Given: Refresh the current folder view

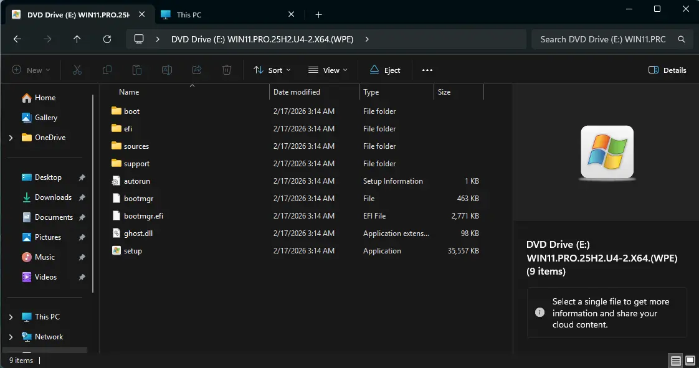Looking at the screenshot, I should pyautogui.click(x=107, y=39).
